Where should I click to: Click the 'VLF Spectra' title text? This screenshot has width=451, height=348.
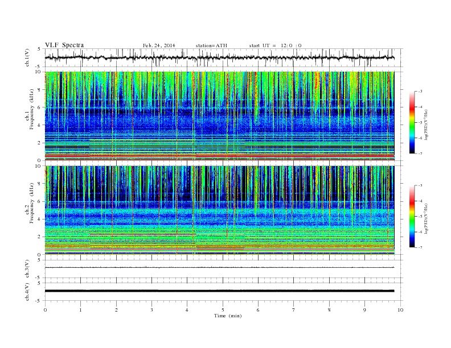(x=64, y=45)
